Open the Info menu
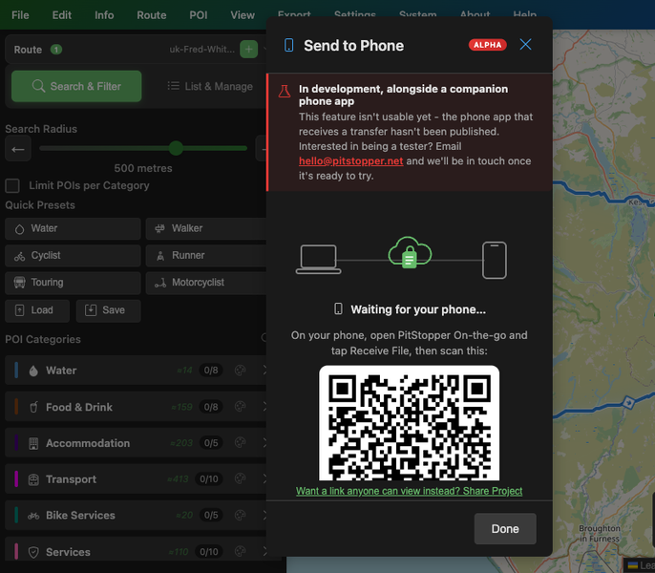Image resolution: width=655 pixels, height=573 pixels. pyautogui.click(x=104, y=15)
